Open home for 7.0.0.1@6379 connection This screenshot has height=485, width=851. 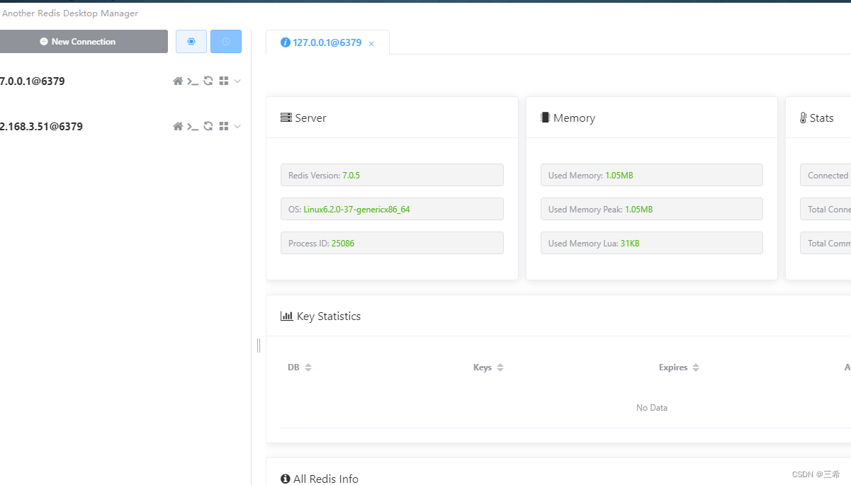(x=178, y=81)
